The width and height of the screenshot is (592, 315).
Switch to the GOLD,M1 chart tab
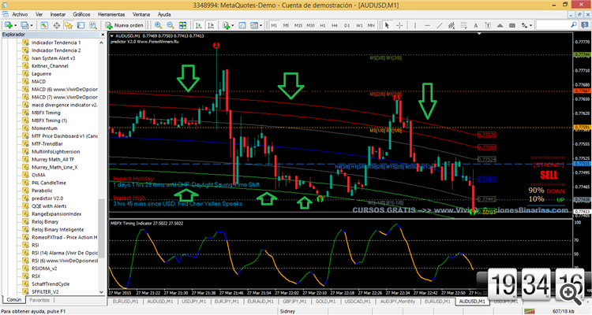pos(325,302)
